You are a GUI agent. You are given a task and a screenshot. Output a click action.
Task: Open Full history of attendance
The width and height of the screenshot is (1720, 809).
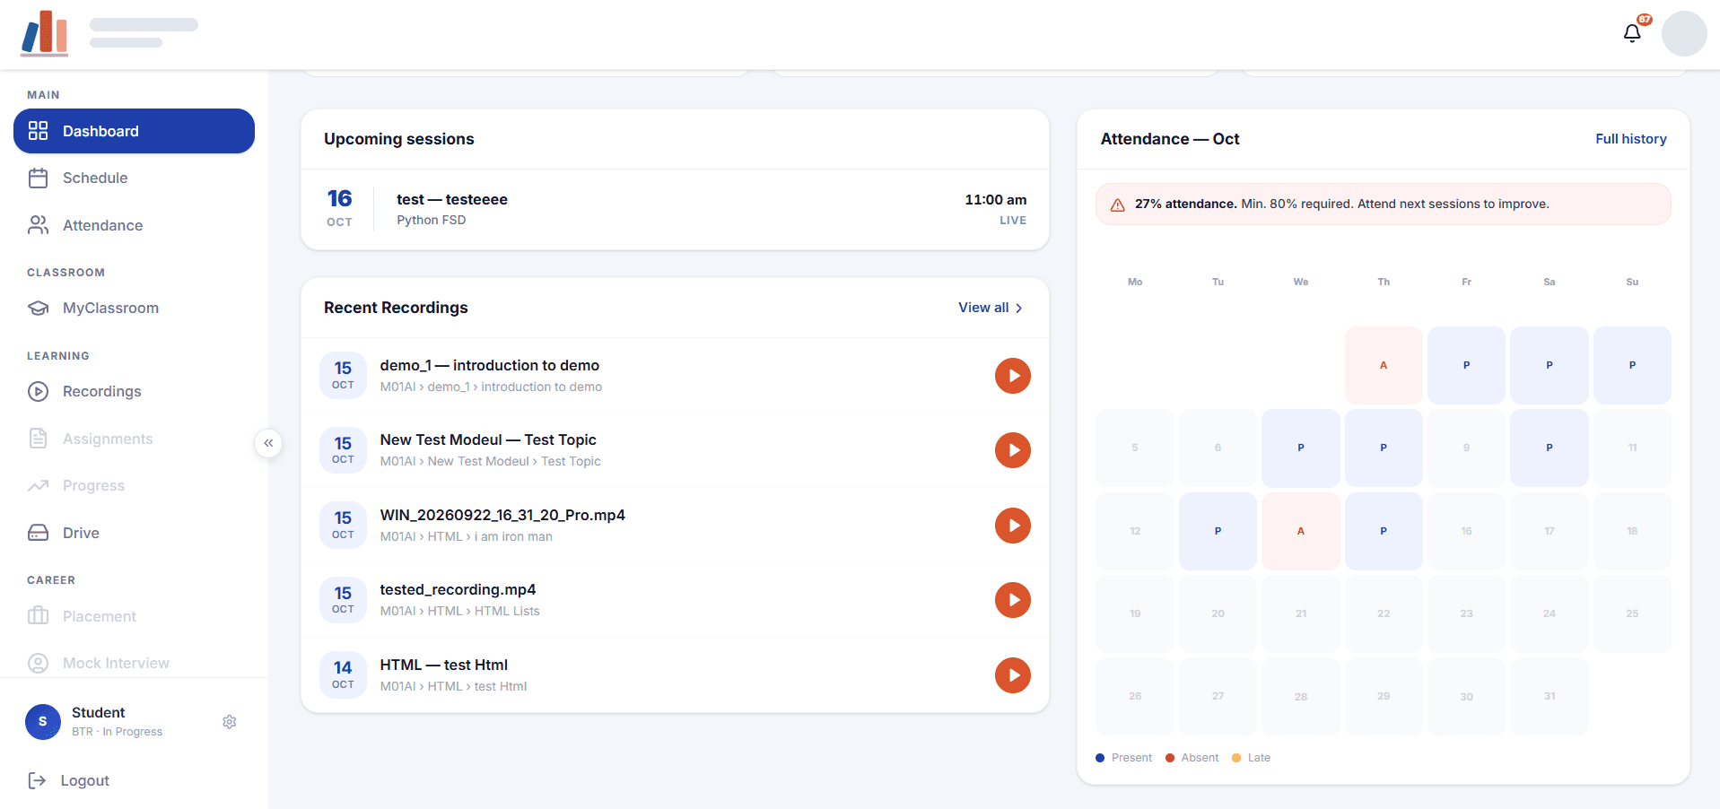tap(1630, 139)
